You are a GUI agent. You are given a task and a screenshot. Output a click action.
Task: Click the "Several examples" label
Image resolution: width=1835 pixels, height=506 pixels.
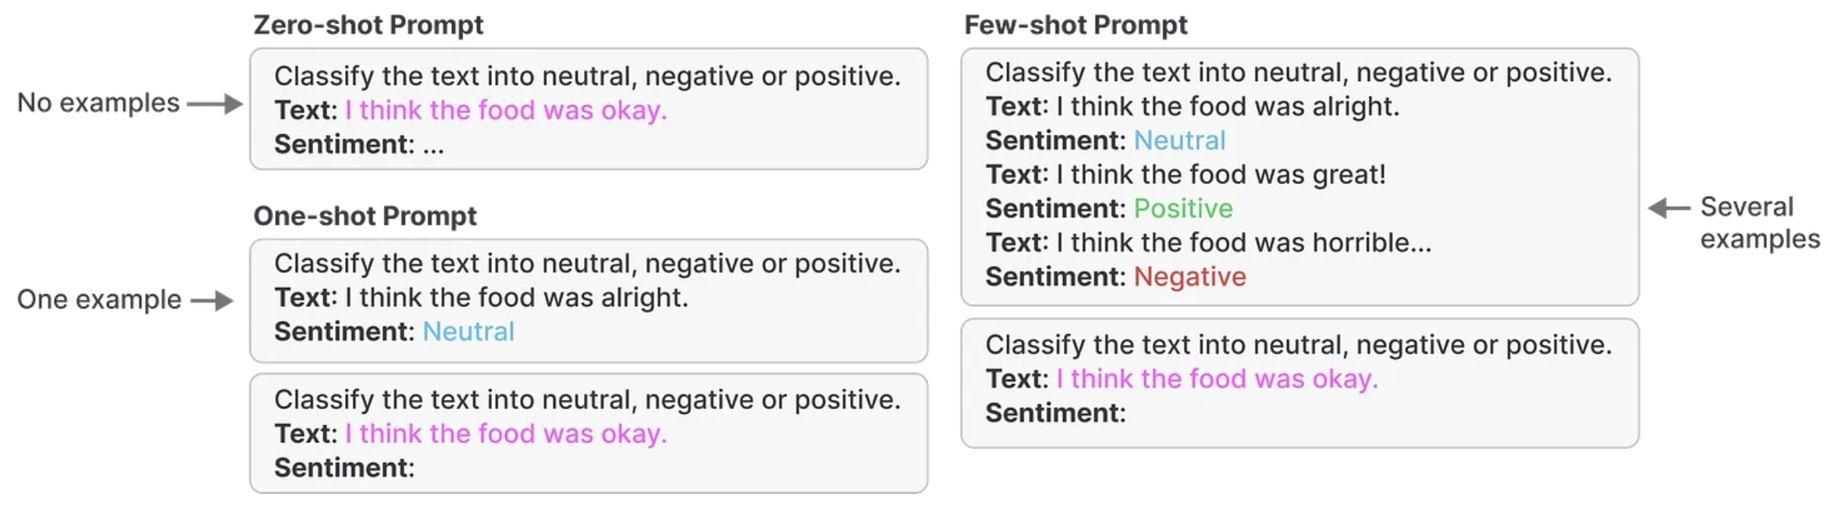1759,223
